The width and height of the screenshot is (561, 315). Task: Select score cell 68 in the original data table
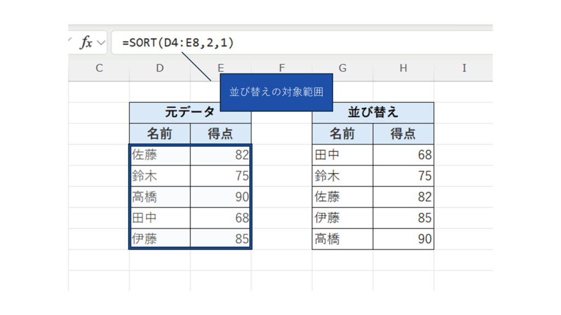[221, 218]
